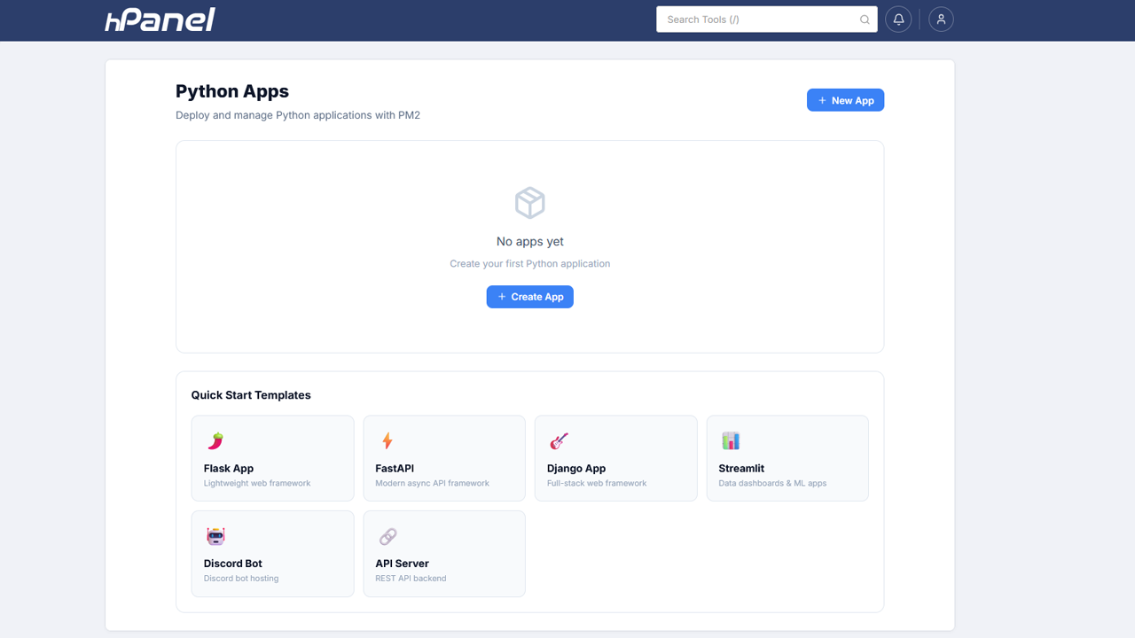Pick the Django App template title
This screenshot has height=638, width=1135.
[576, 468]
